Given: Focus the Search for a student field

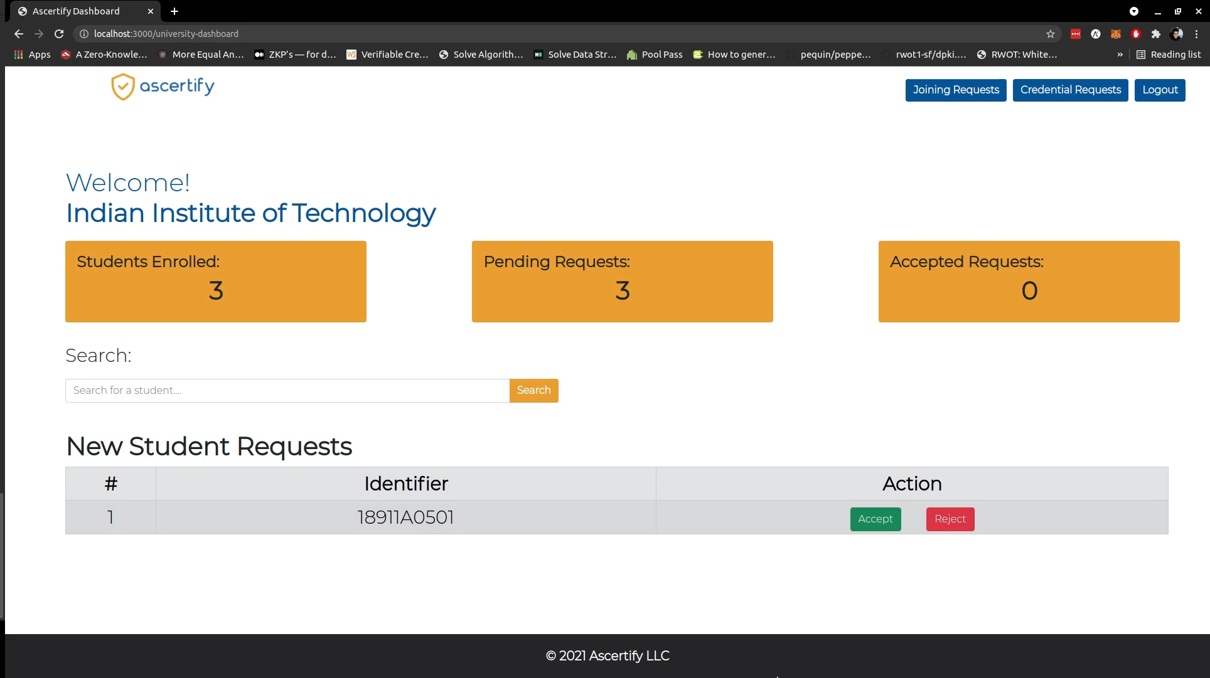Looking at the screenshot, I should pos(287,390).
